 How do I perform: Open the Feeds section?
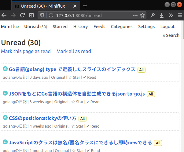pos(99,27)
